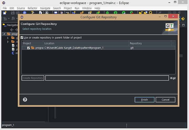Click the ₩.git suffix label
Viewport: 189px width, 130px height.
point(173,78)
